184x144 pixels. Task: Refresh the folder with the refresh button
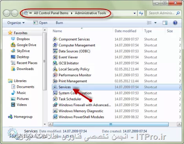(141, 13)
